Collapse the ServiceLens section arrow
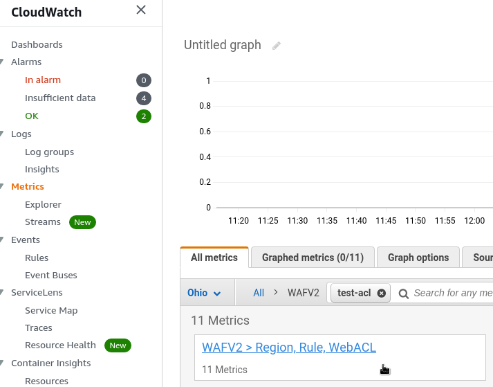 click(x=2, y=293)
